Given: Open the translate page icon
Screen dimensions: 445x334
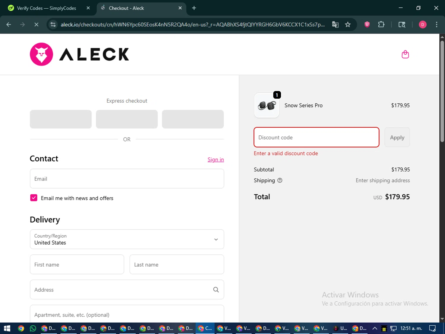Looking at the screenshot, I should [x=335, y=25].
